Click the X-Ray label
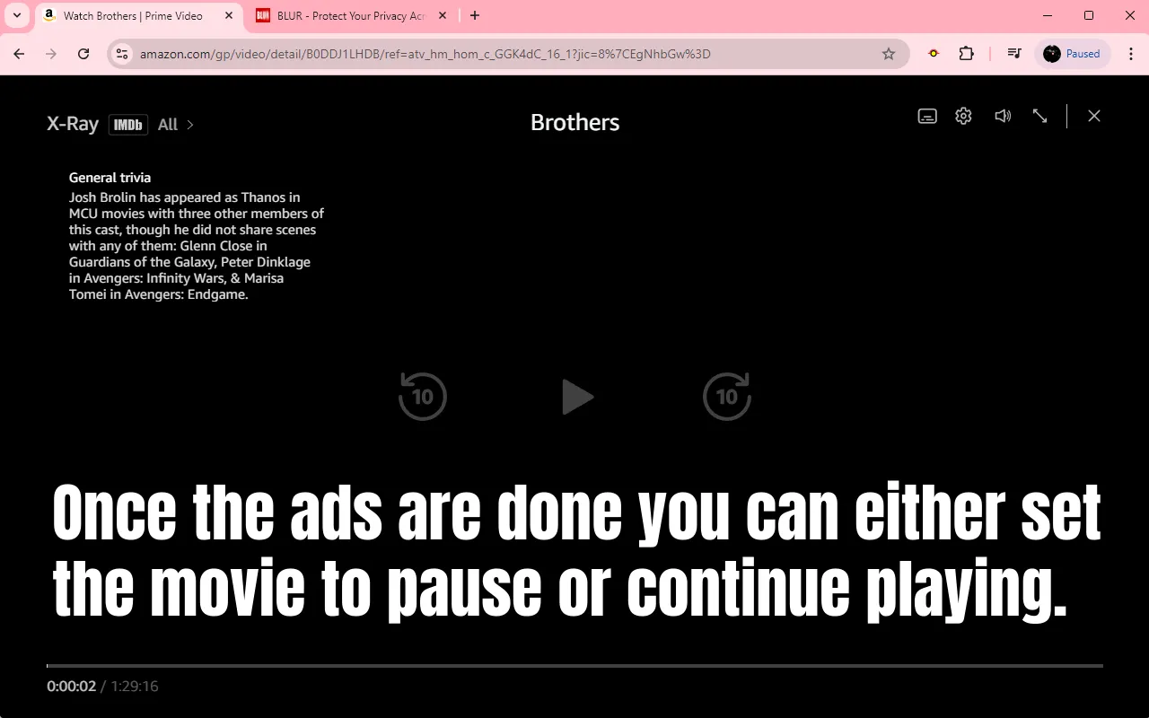Screen dimensions: 1149x718 tap(73, 124)
